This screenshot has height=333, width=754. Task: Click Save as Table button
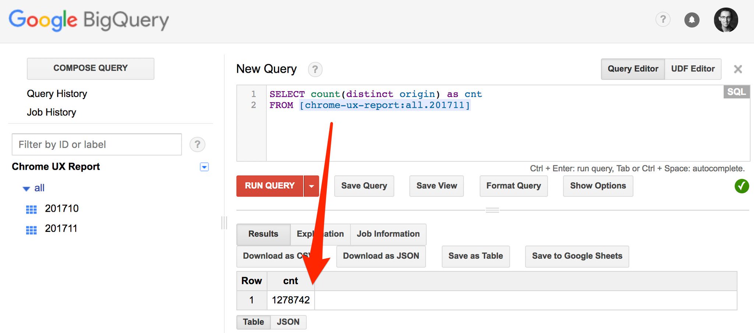click(x=476, y=256)
